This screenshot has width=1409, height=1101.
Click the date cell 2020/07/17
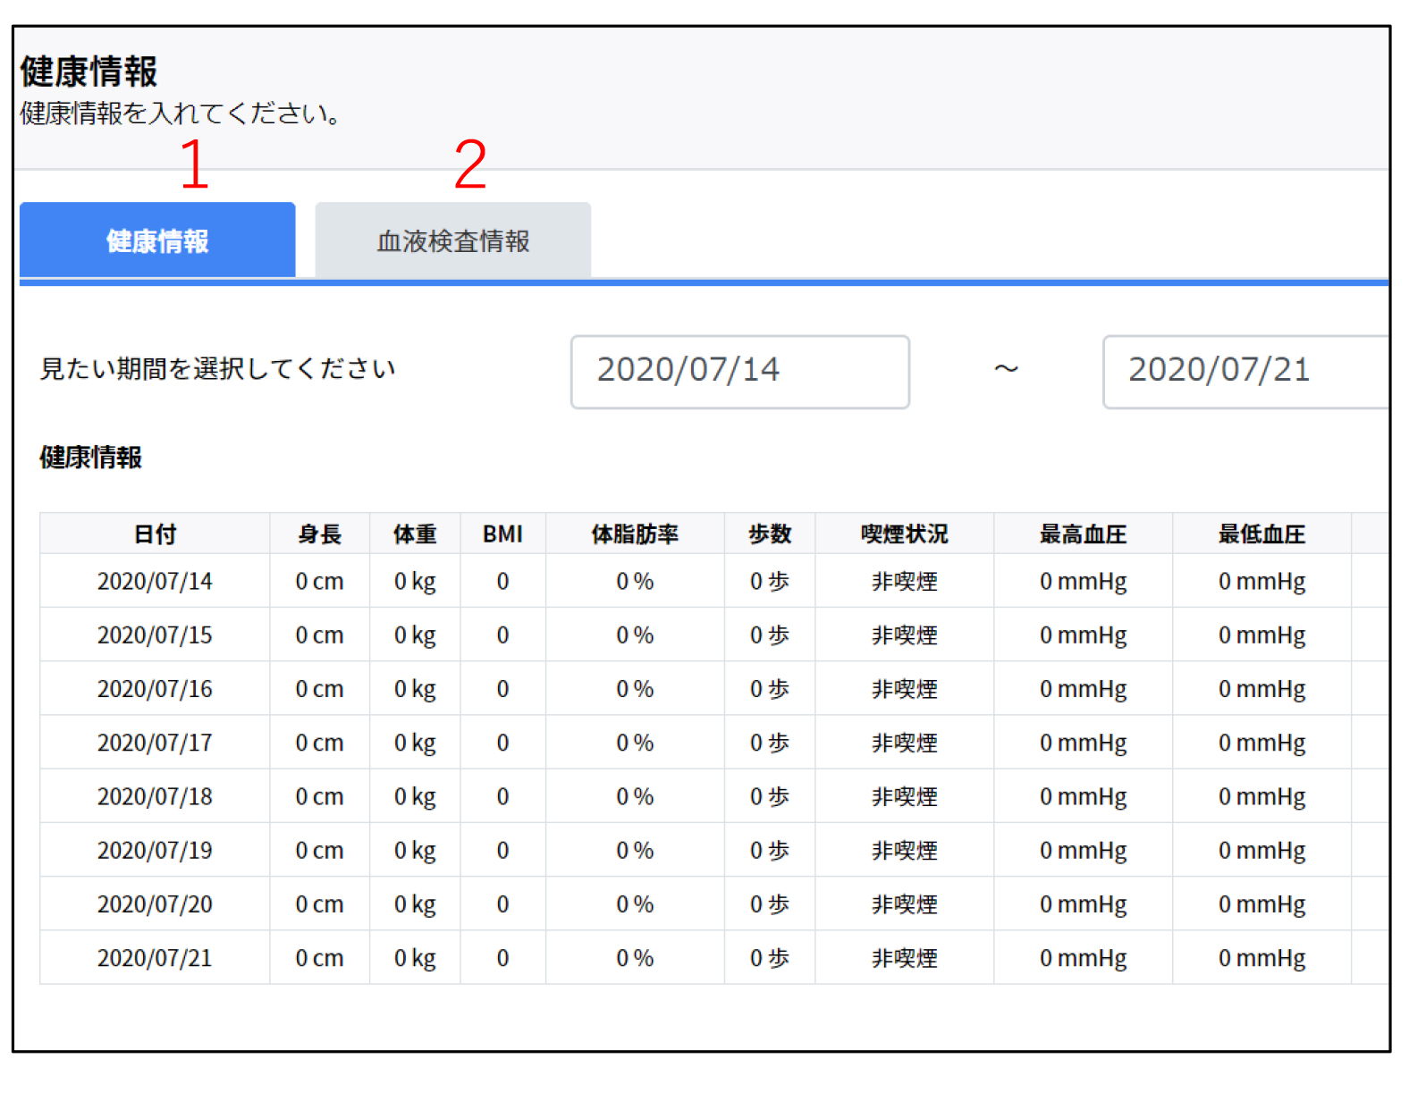155,742
